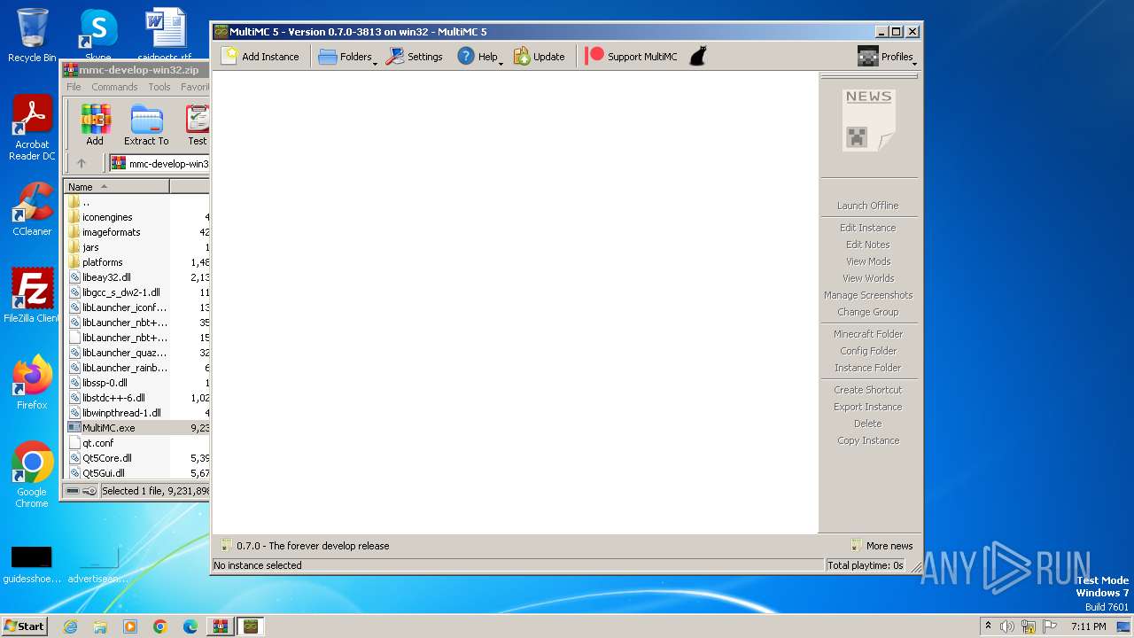Click Minecraft Folder option
The image size is (1134, 638).
(867, 334)
